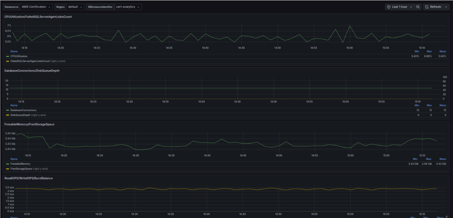Open the Region default dropdown
The image size is (453, 218).
75,7
